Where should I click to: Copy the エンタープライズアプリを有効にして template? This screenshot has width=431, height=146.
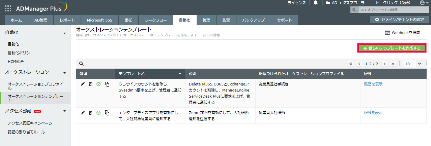point(107,113)
